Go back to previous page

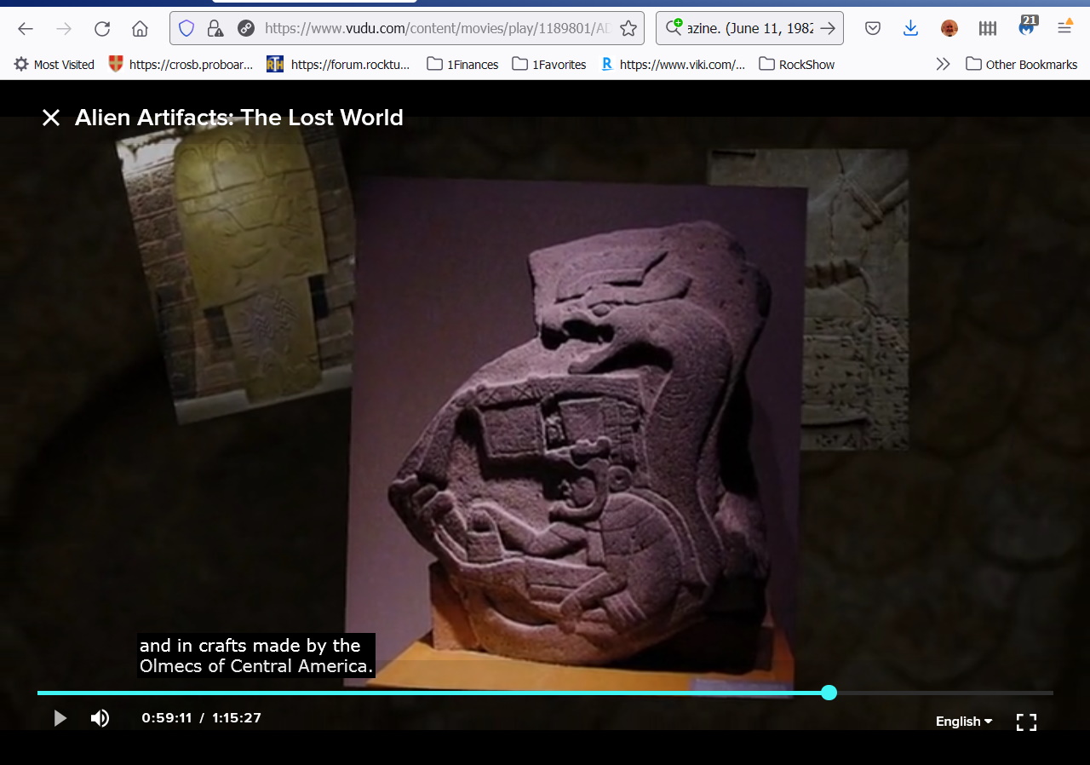(x=26, y=28)
